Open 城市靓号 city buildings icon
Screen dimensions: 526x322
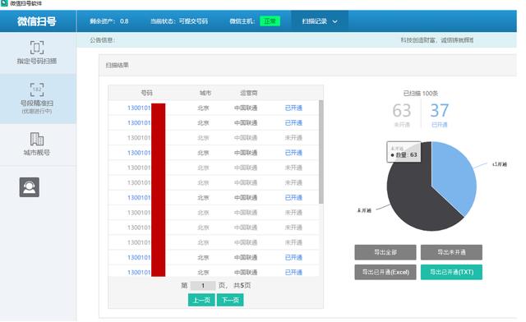pyautogui.click(x=37, y=139)
